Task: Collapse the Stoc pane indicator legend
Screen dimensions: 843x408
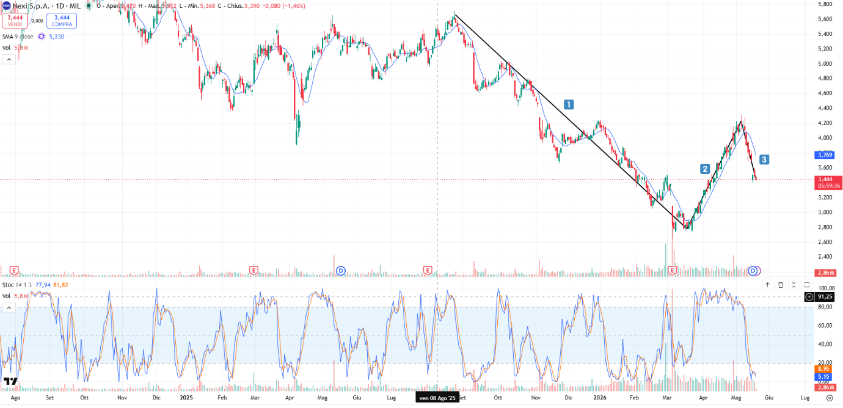Action: click(9, 308)
